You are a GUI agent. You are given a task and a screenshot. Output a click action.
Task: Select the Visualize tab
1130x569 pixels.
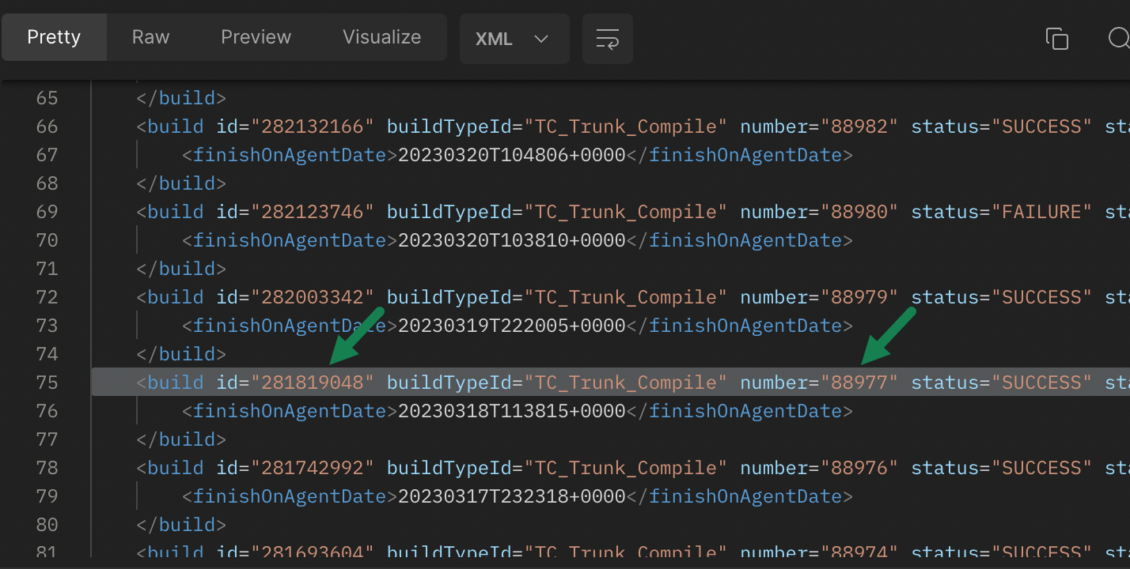coord(381,36)
